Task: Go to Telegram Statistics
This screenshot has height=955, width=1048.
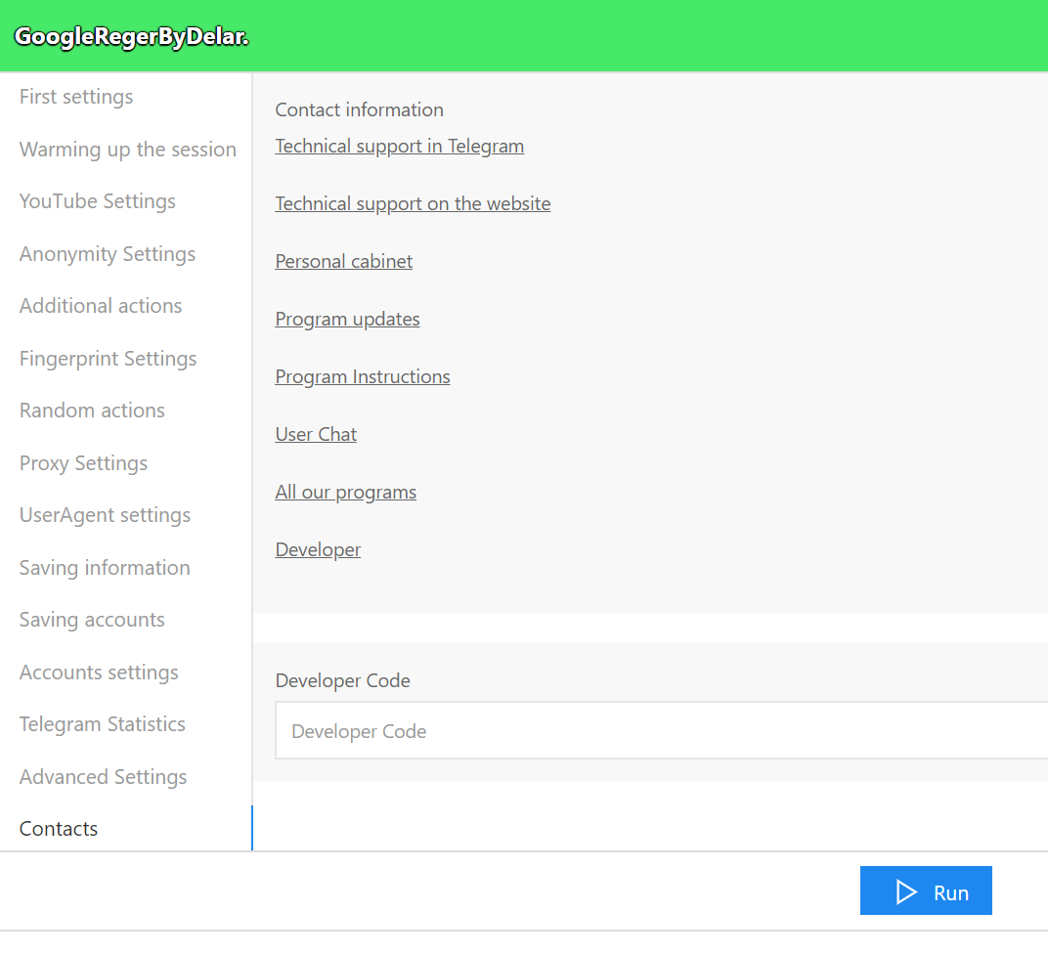Action: [x=103, y=724]
